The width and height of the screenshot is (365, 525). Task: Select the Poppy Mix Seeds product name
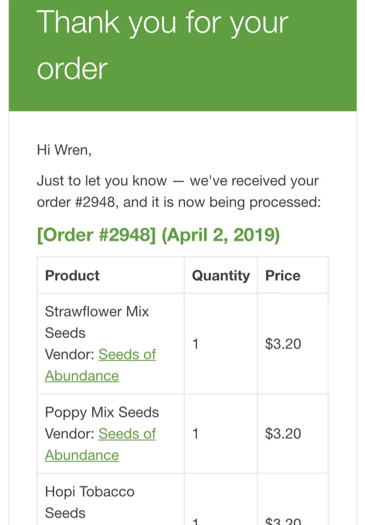point(102,412)
